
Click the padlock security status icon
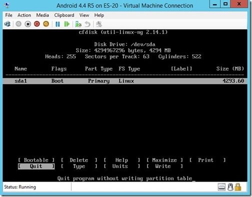coord(238,187)
